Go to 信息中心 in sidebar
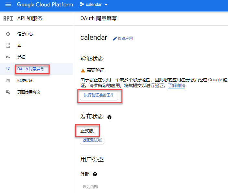This screenshot has height=193, width=228. [25, 34]
